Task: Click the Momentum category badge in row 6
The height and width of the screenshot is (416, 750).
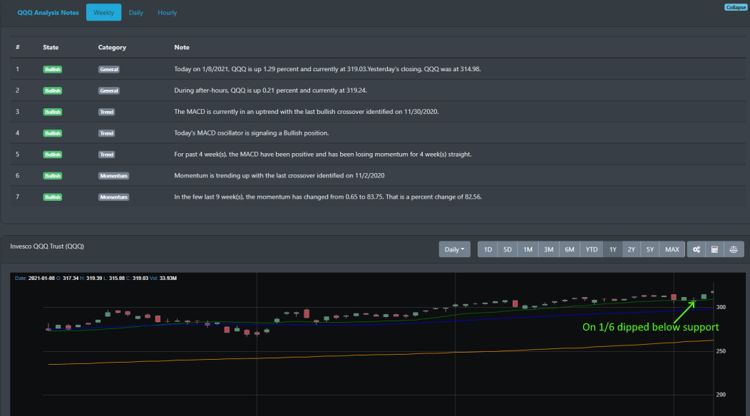Action: (x=114, y=175)
